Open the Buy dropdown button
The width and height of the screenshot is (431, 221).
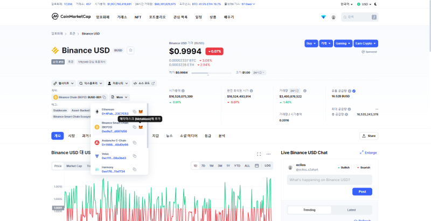(x=311, y=44)
